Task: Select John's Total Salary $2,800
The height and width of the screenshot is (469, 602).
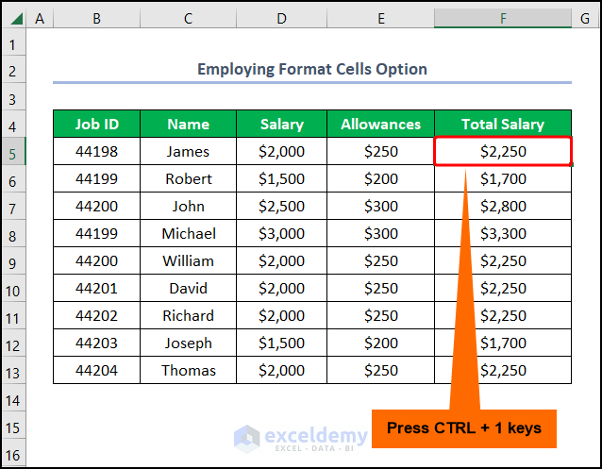Action: (x=503, y=207)
